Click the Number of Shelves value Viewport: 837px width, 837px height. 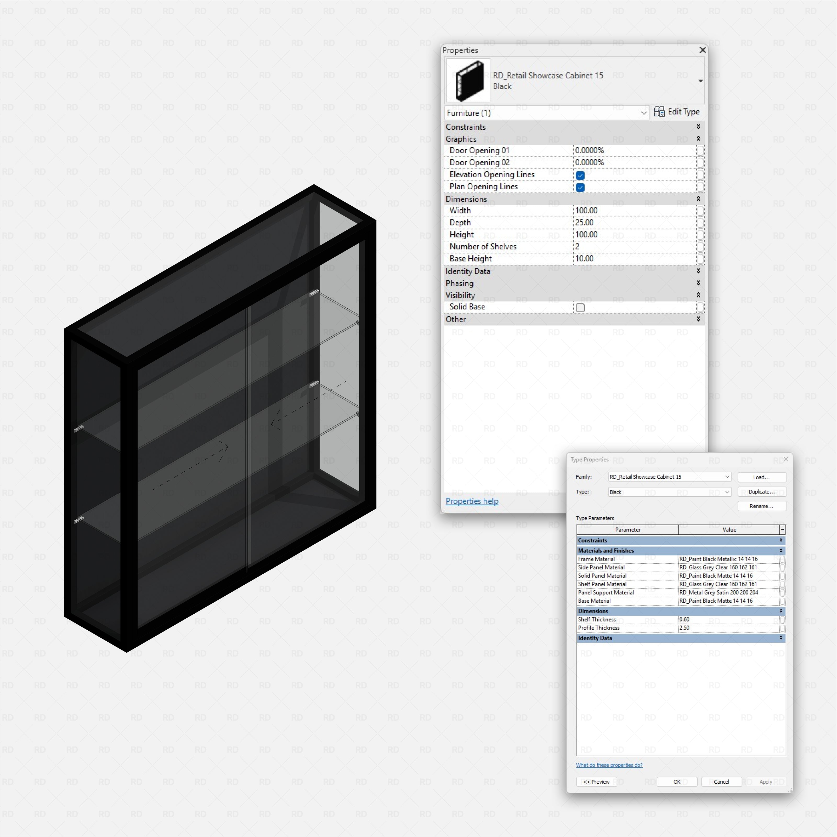(635, 246)
